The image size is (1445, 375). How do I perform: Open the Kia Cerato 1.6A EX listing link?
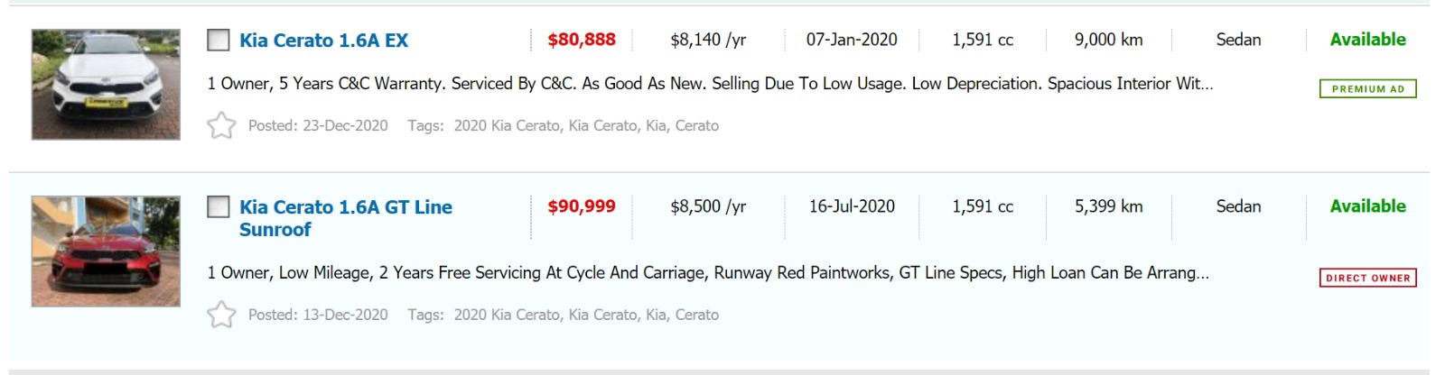point(323,41)
